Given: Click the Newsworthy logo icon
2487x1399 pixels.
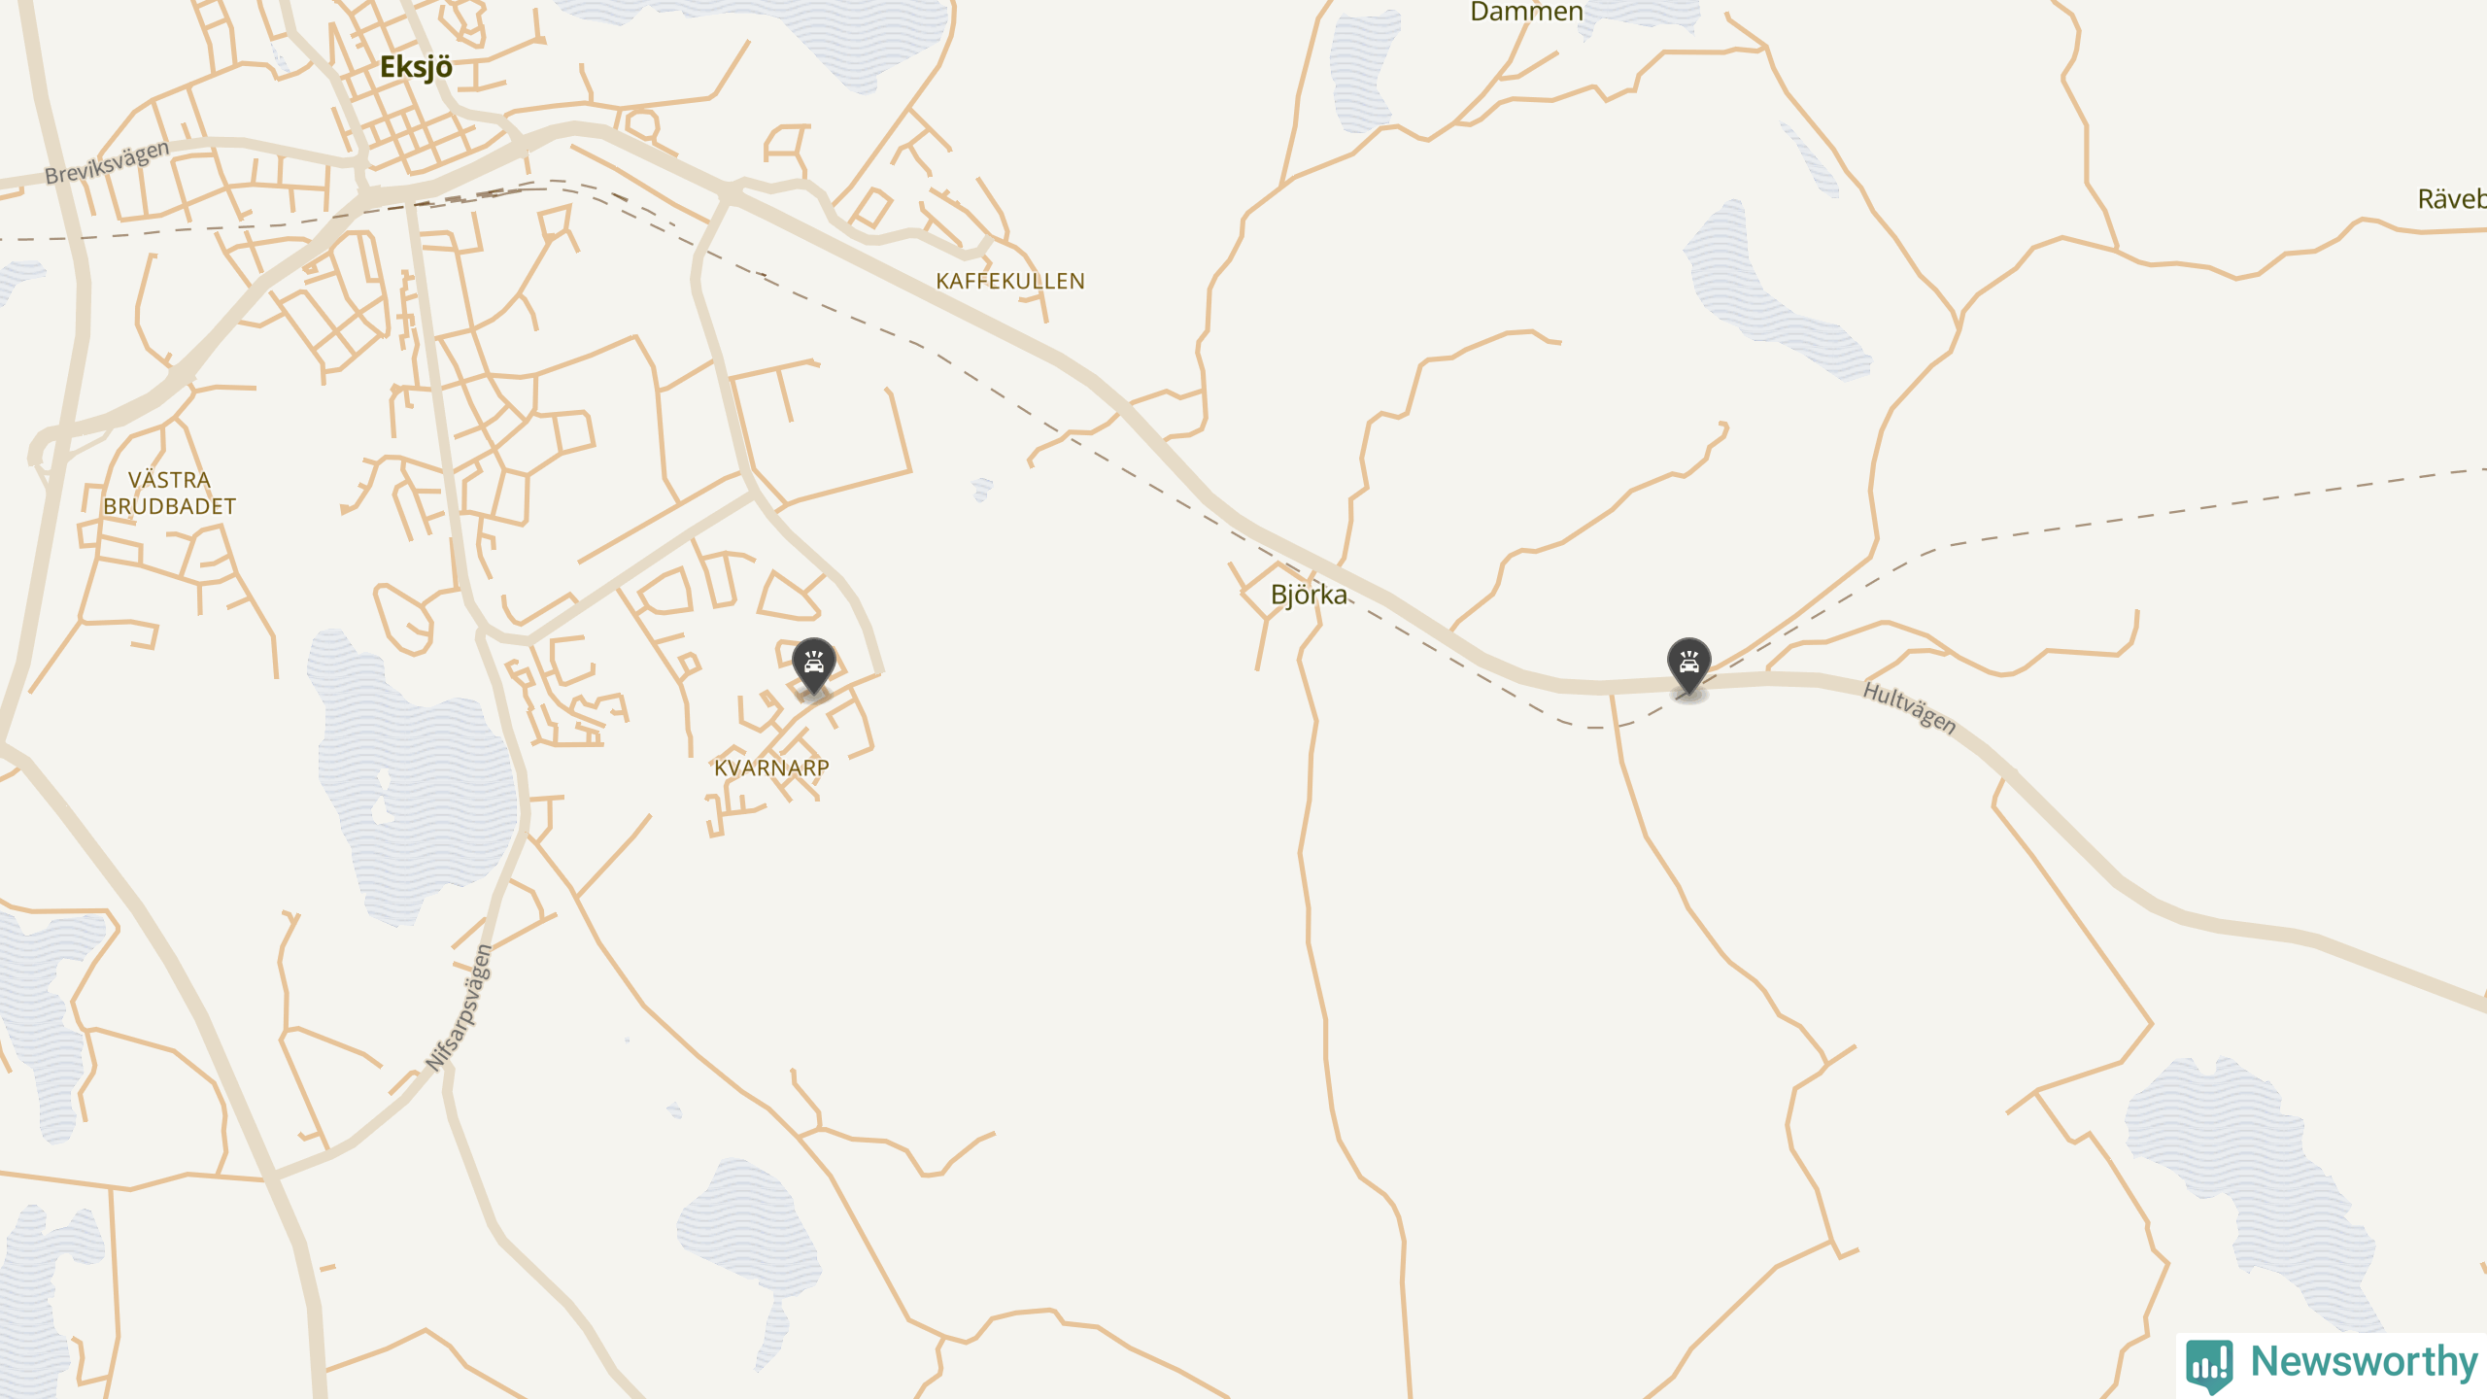Looking at the screenshot, I should (x=2209, y=1365).
